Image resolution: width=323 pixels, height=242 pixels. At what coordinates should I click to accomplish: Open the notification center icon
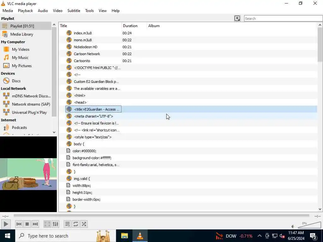pos(313,236)
